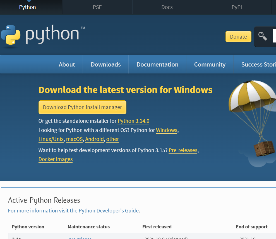
Task: Visit the Docker images link
Action: (x=56, y=159)
